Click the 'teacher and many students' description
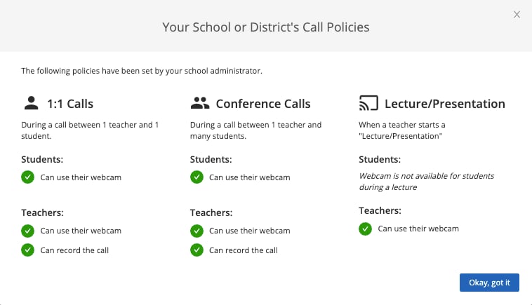532x305 pixels. tap(255, 130)
